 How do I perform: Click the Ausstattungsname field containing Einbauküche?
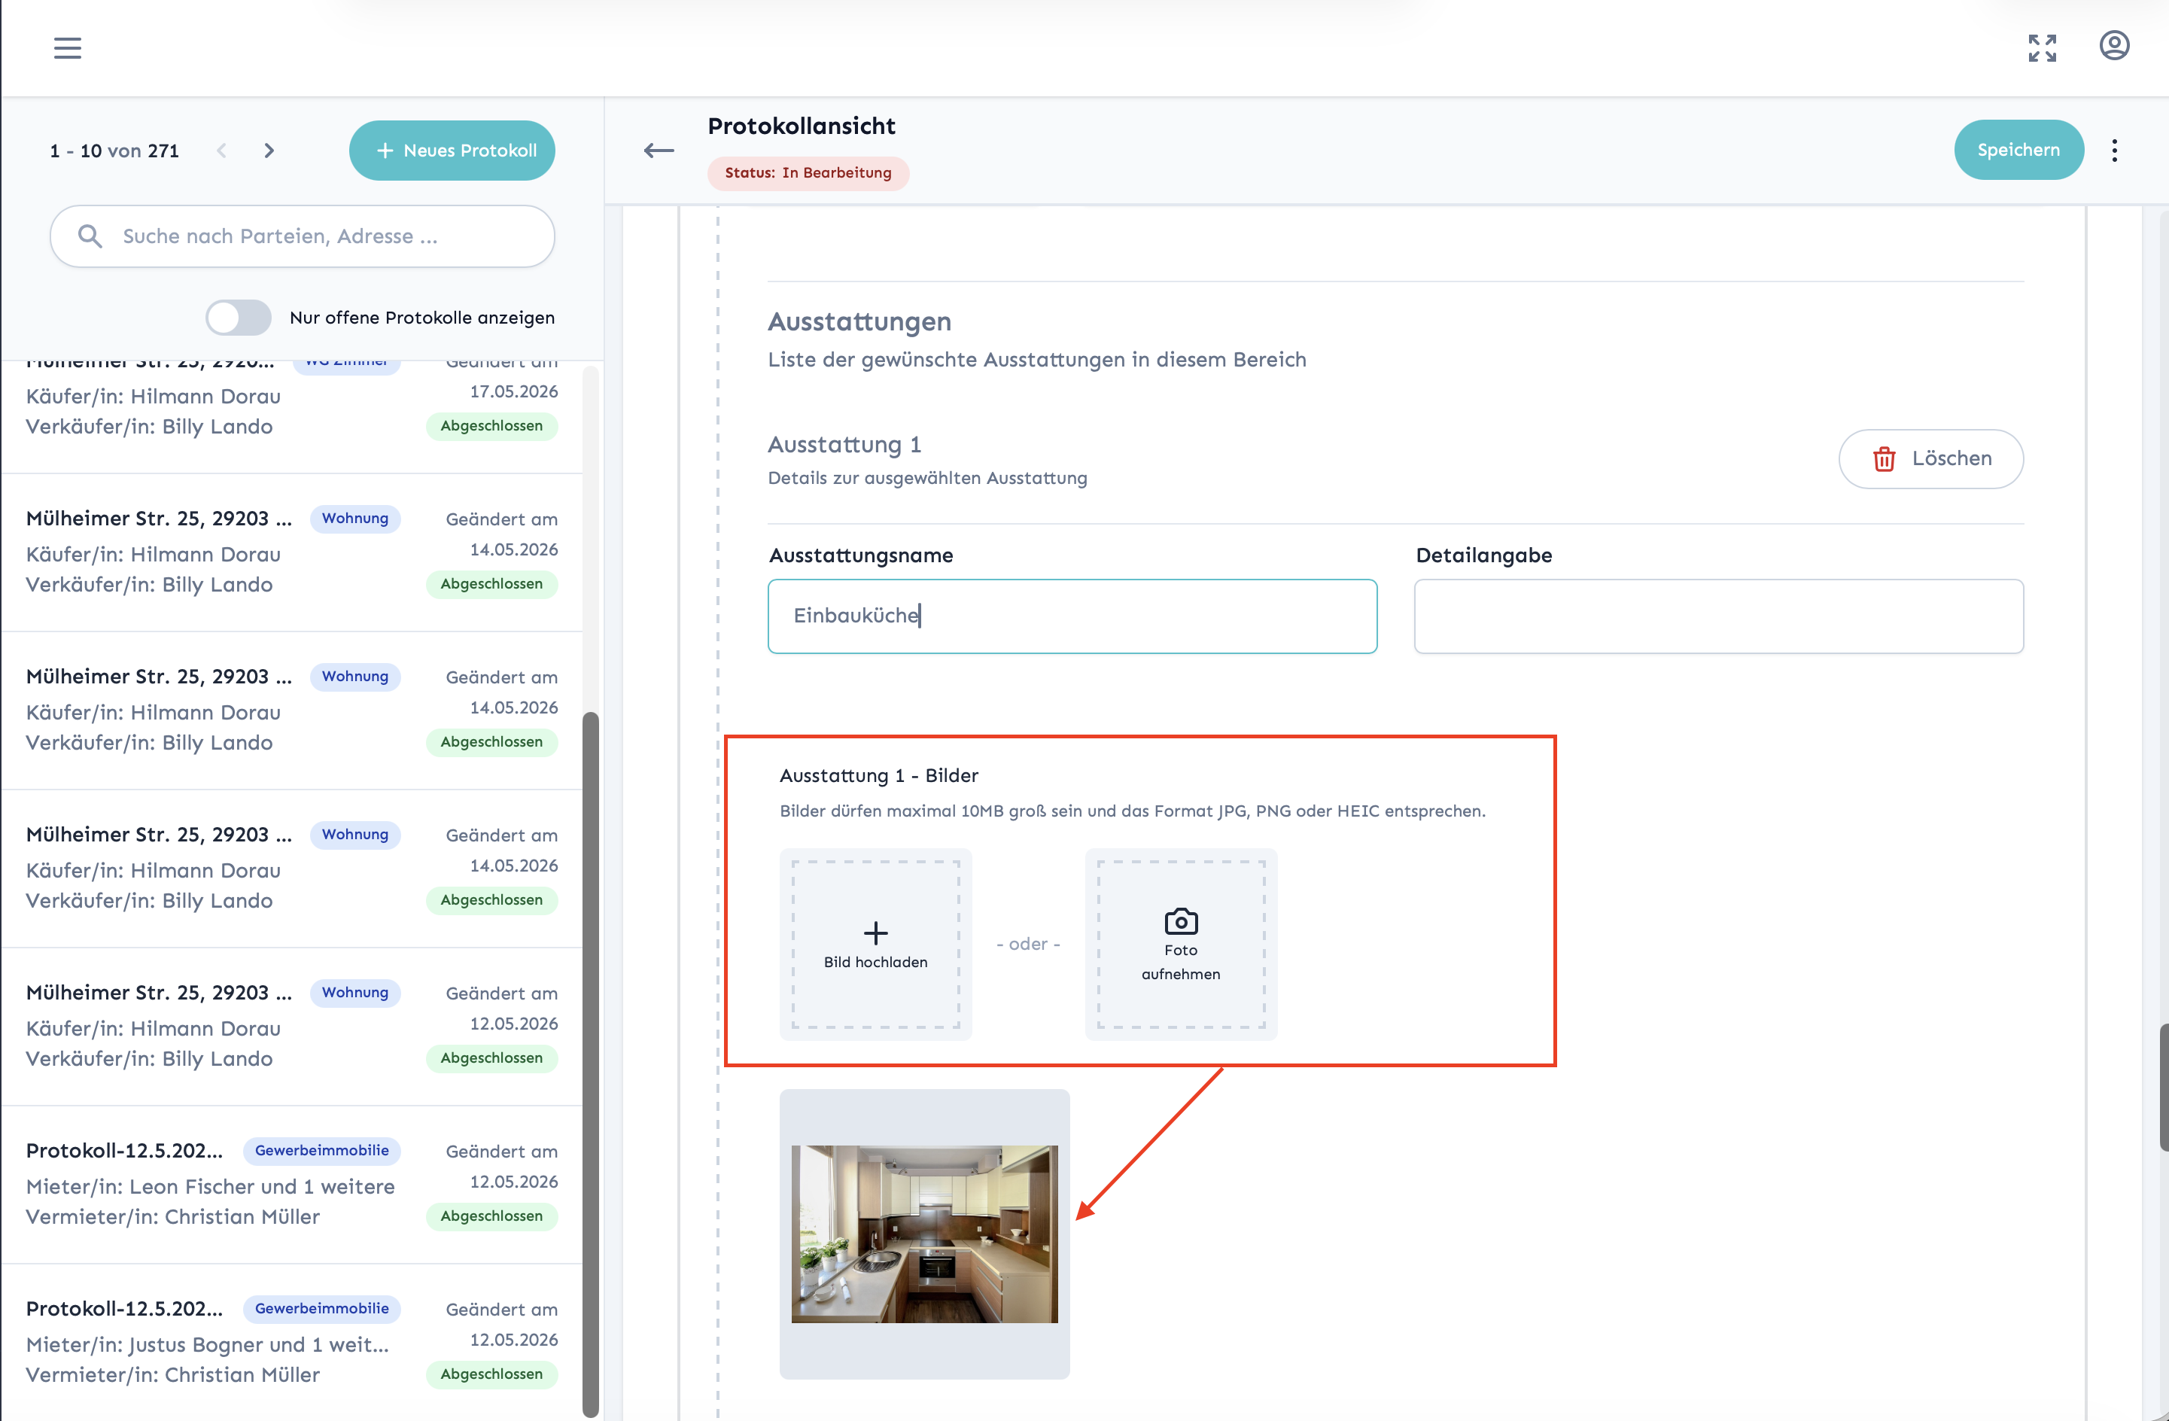tap(1072, 616)
